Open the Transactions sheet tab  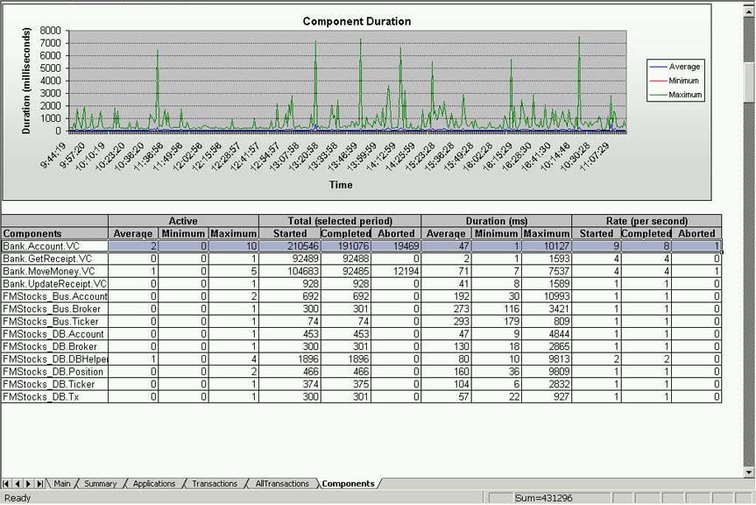(x=215, y=483)
